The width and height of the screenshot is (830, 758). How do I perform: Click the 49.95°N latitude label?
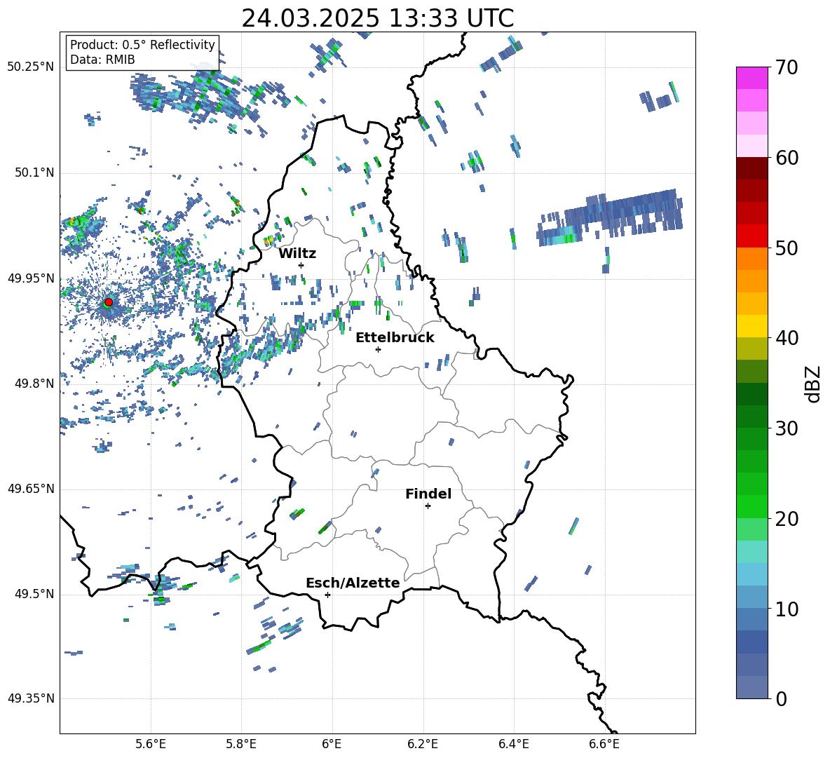tap(31, 278)
